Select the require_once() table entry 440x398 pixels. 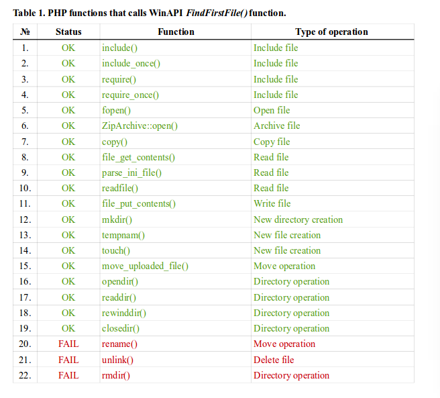(130, 95)
